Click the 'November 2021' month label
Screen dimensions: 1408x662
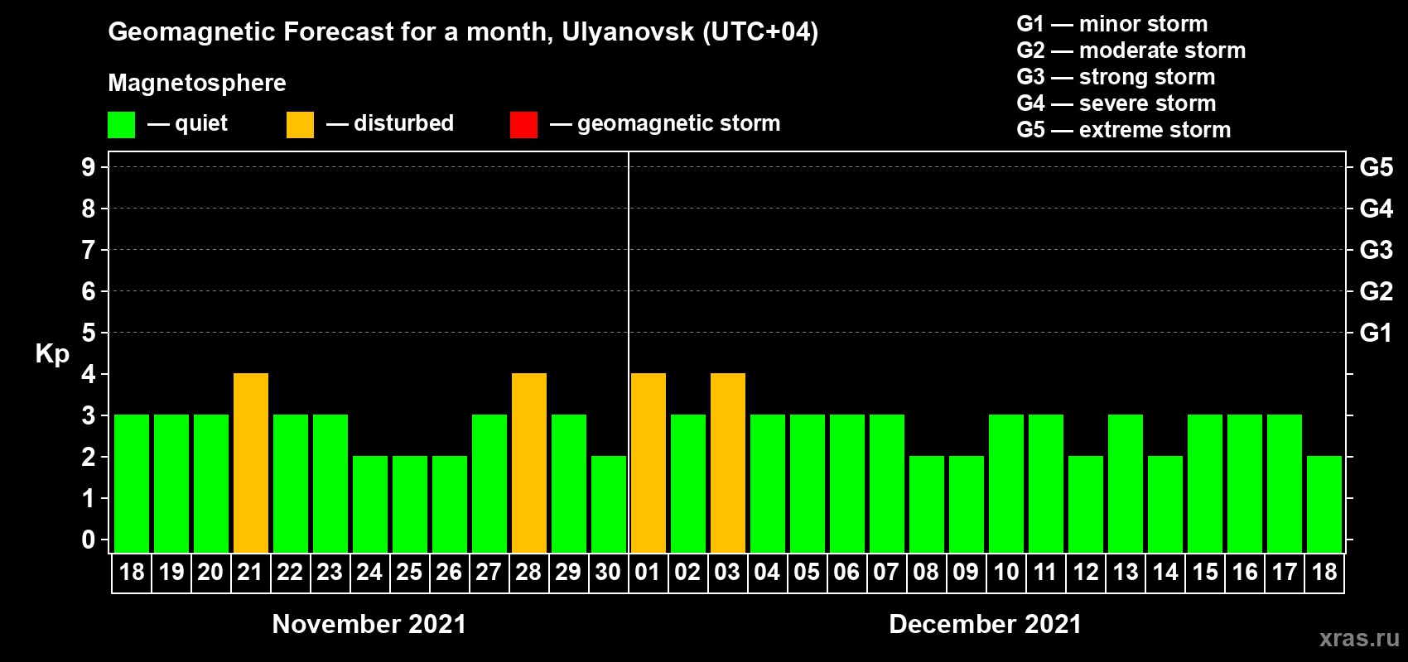369,624
